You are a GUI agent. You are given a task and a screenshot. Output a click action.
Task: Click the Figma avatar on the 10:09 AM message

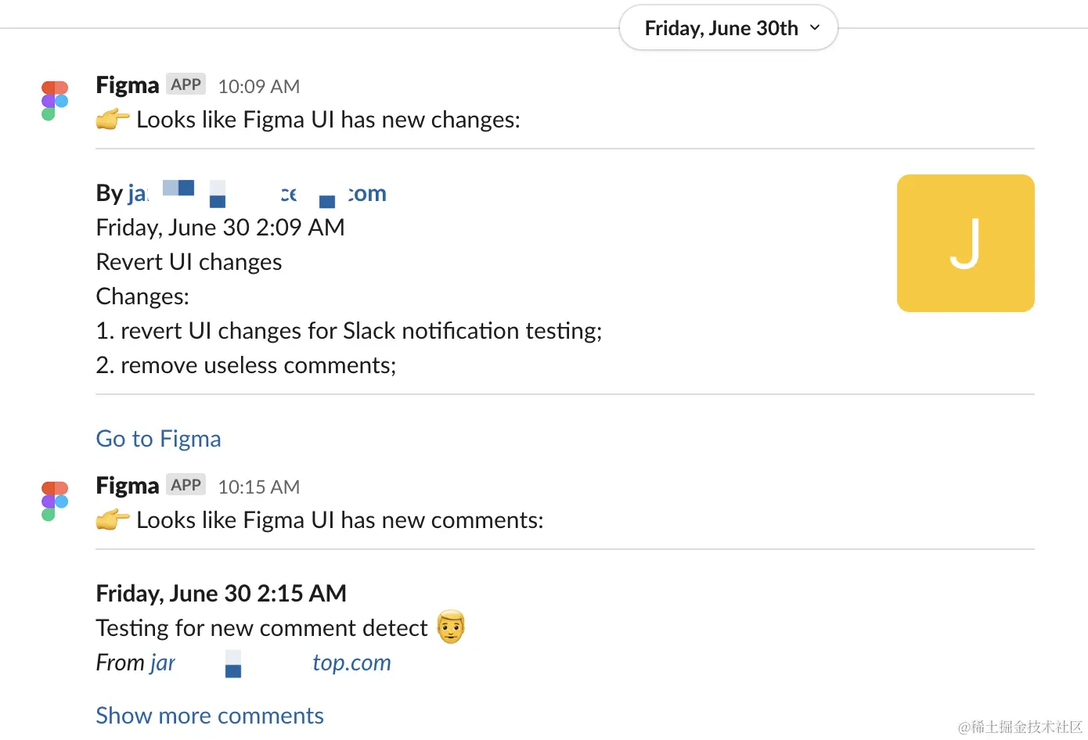55,100
